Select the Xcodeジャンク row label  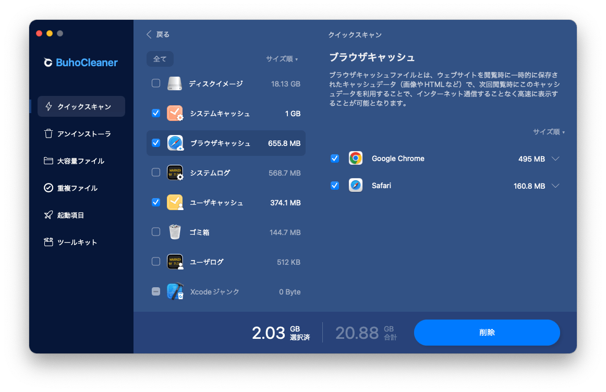[214, 292]
